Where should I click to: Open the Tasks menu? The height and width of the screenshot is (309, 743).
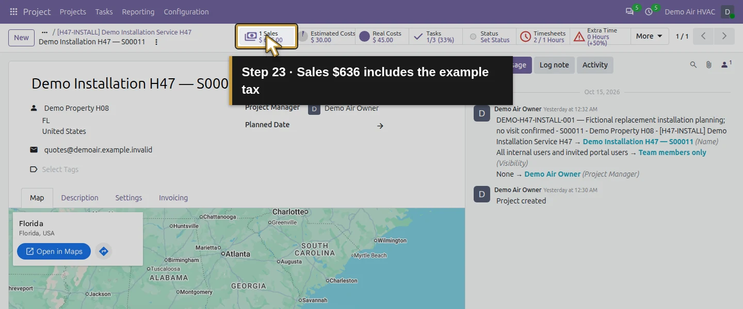pos(104,11)
